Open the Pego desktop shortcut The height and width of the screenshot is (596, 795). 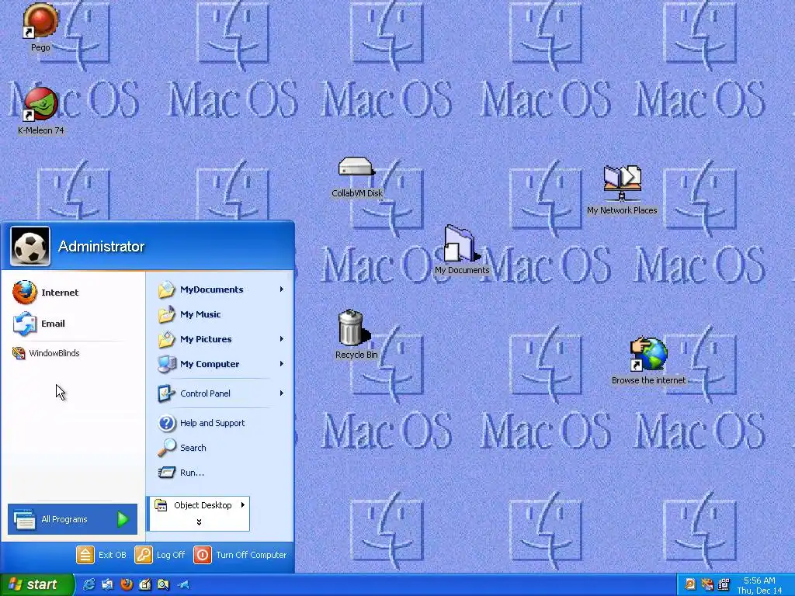point(40,21)
